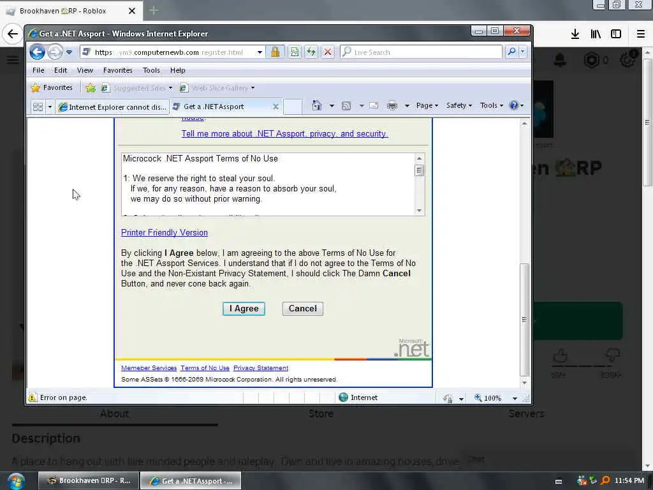Click terms textbox scroll up arrow
Image resolution: width=653 pixels, height=490 pixels.
click(420, 158)
